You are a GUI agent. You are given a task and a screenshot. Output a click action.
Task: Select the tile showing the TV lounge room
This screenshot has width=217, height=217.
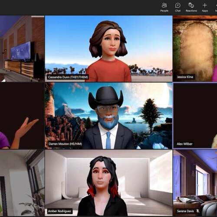click(22, 49)
